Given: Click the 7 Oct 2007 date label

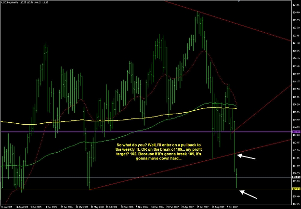Looking at the screenshot, I should coord(232,207).
